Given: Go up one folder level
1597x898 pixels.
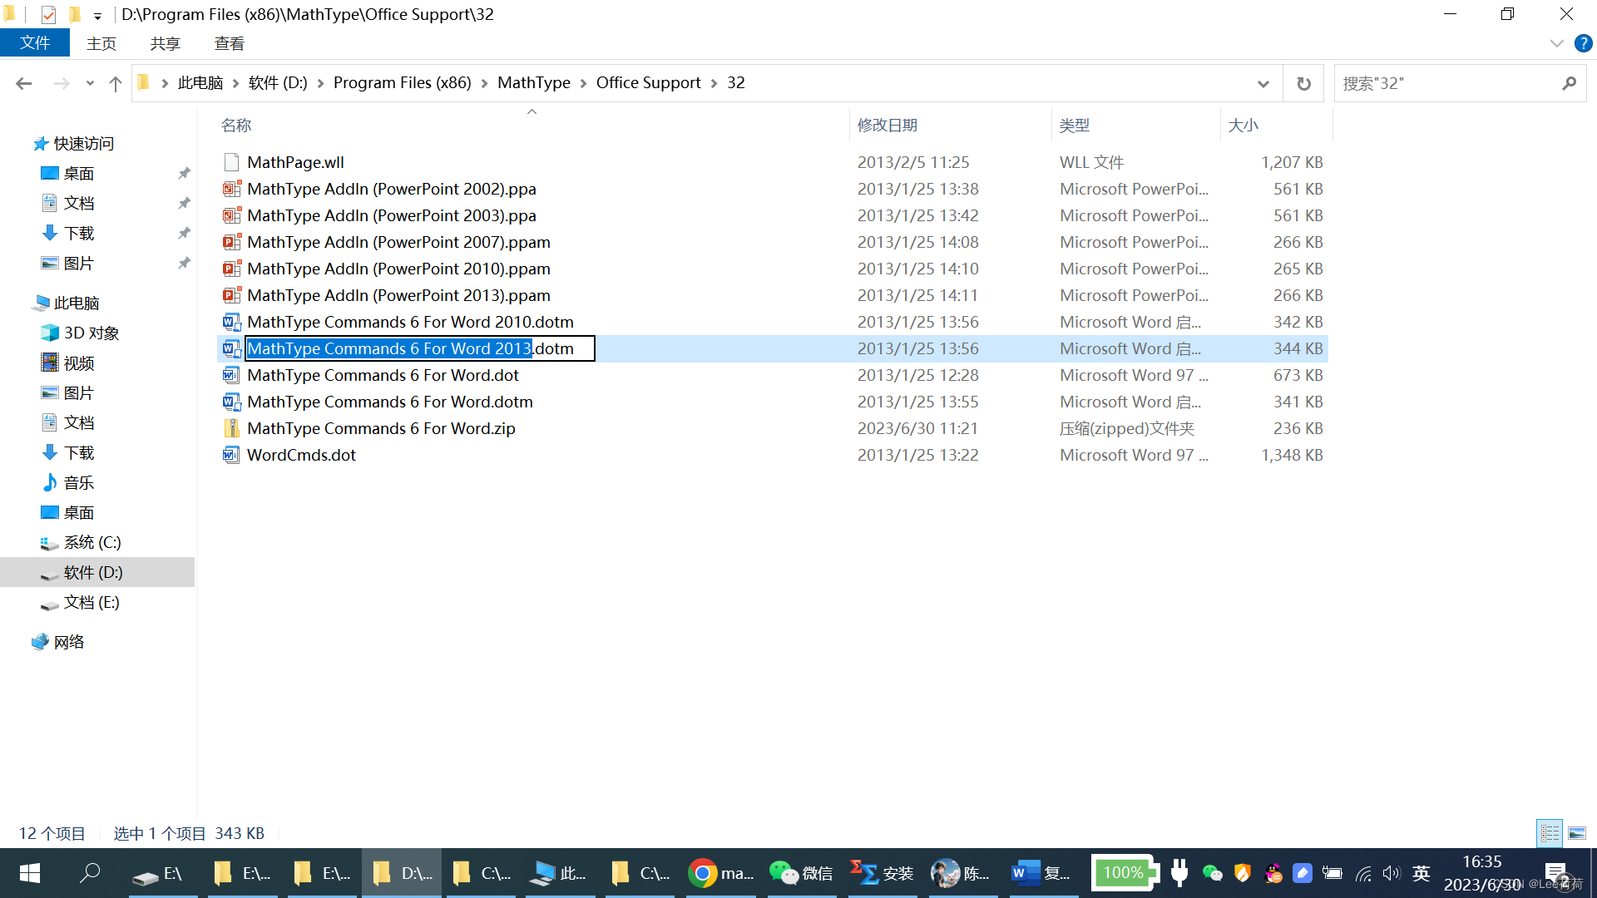Looking at the screenshot, I should click(115, 83).
